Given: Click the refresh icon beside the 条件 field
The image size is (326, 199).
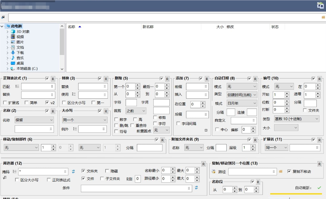Looking at the screenshot, I should point(196,188).
